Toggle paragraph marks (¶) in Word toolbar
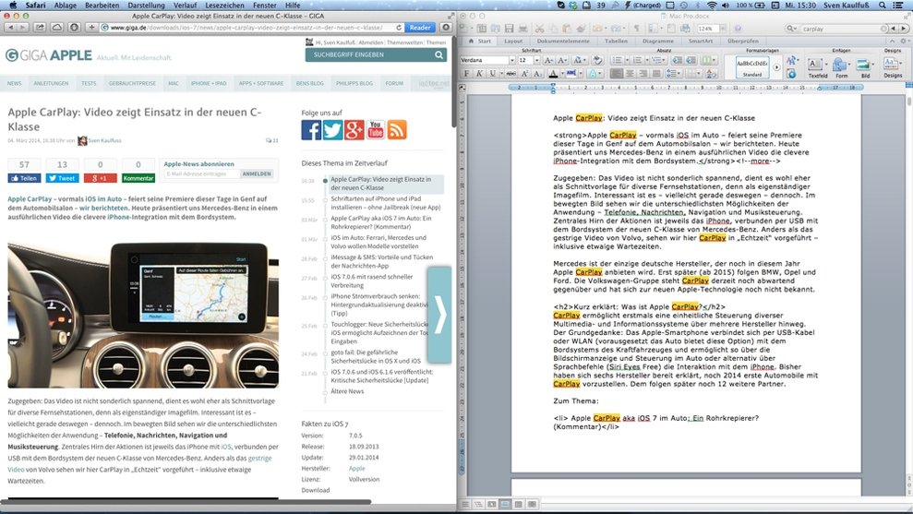Image resolution: width=913 pixels, height=514 pixels. click(636, 28)
